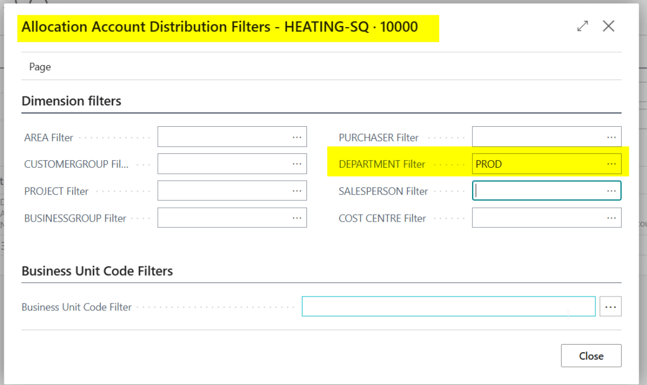The height and width of the screenshot is (385, 647).
Task: Open lookup ellipsis for PURCHASER Filter
Action: click(611, 136)
